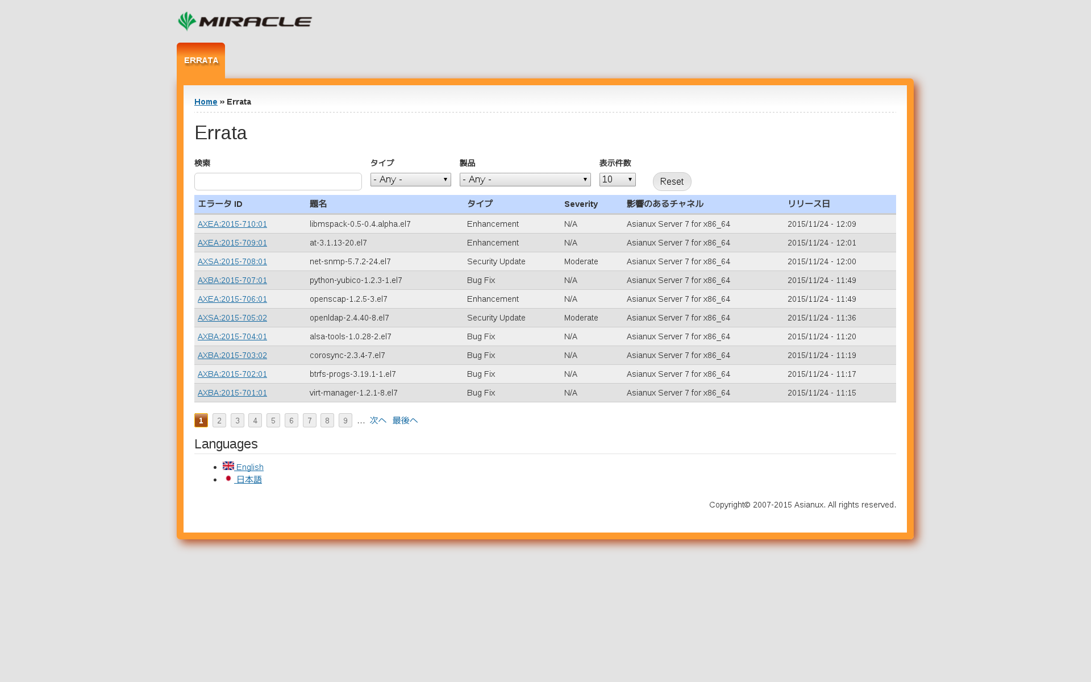Screen dimensions: 1091x682
Task: Go to page 2 of results
Action: 219,421
